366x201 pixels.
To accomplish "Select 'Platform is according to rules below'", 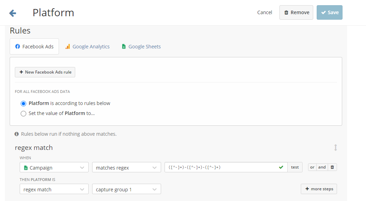I will point(23,103).
